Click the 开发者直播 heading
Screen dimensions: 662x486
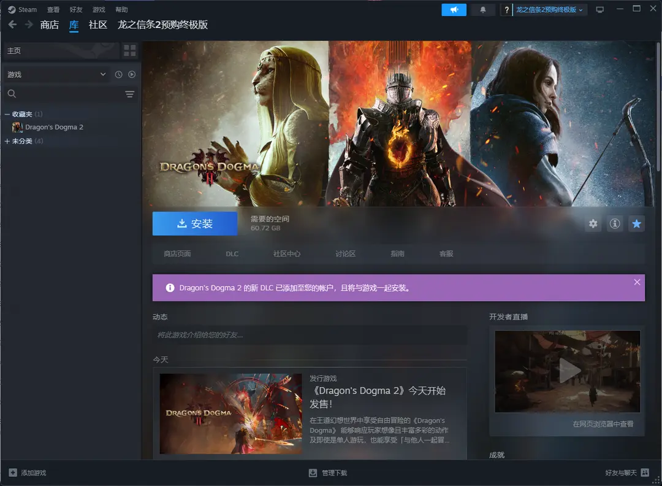508,317
